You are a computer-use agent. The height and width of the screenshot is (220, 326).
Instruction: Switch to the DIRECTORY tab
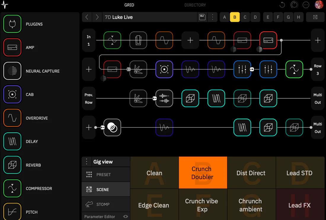pyautogui.click(x=195, y=5)
